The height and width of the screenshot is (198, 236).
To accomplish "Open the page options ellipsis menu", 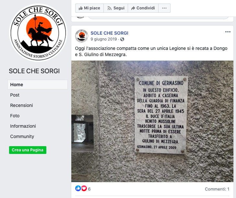I will coord(164,8).
